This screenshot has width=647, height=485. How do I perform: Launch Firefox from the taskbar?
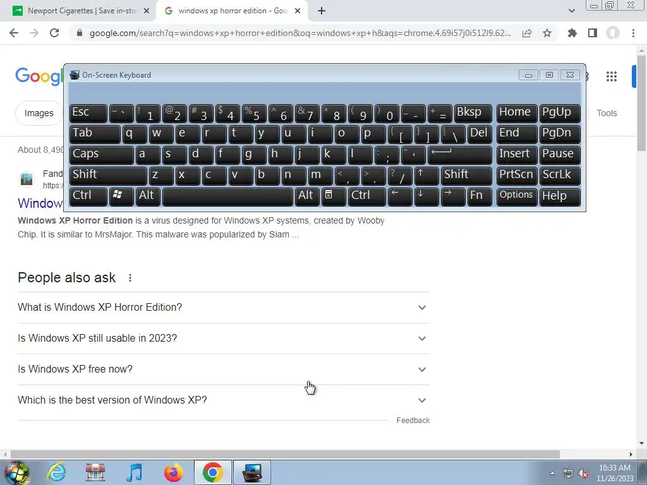pos(173,472)
